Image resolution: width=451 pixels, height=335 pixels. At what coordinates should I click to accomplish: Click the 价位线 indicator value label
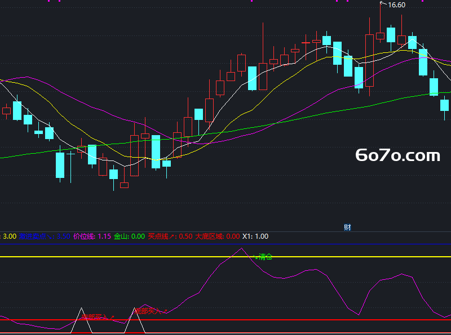click(x=92, y=236)
